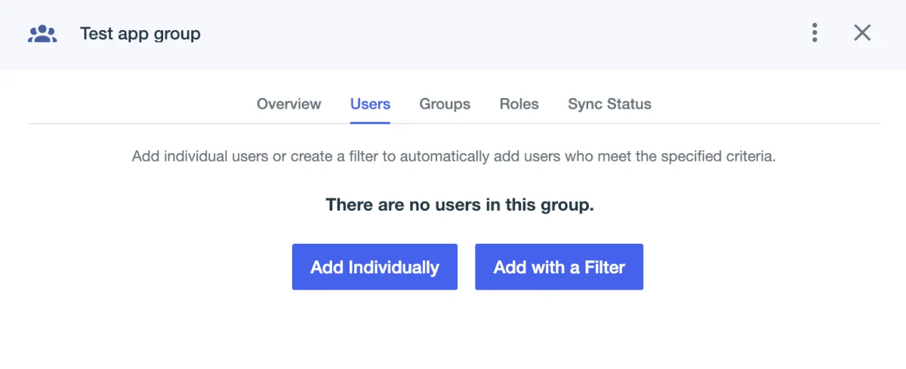Click the Add Individually button
Image resolution: width=906 pixels, height=369 pixels.
tap(374, 267)
